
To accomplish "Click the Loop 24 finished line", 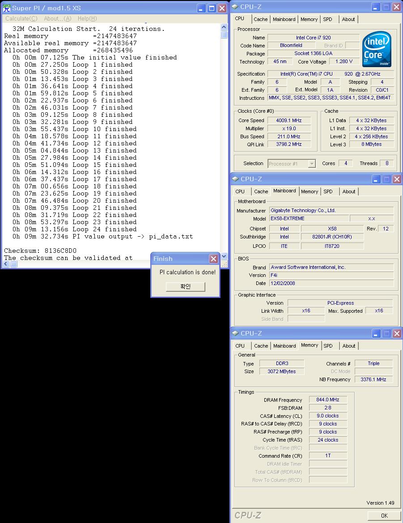I will (x=74, y=229).
